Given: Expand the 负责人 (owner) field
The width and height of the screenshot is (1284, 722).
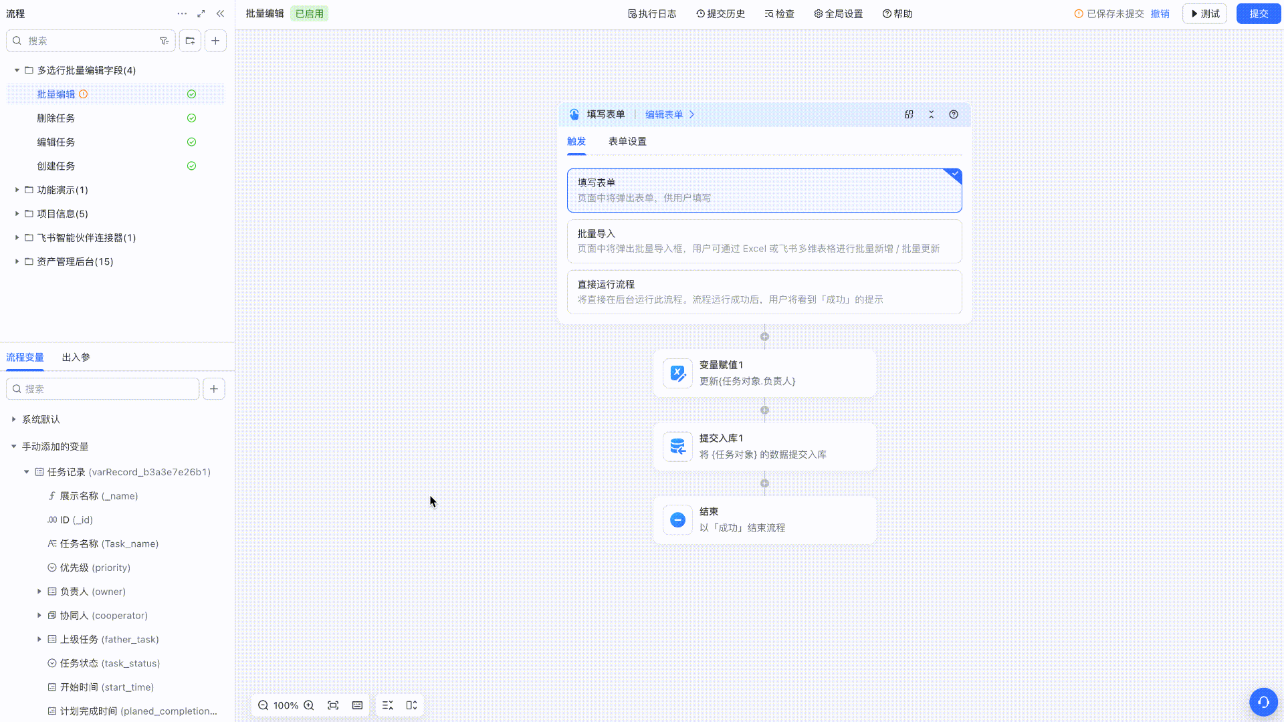Looking at the screenshot, I should pos(39,592).
